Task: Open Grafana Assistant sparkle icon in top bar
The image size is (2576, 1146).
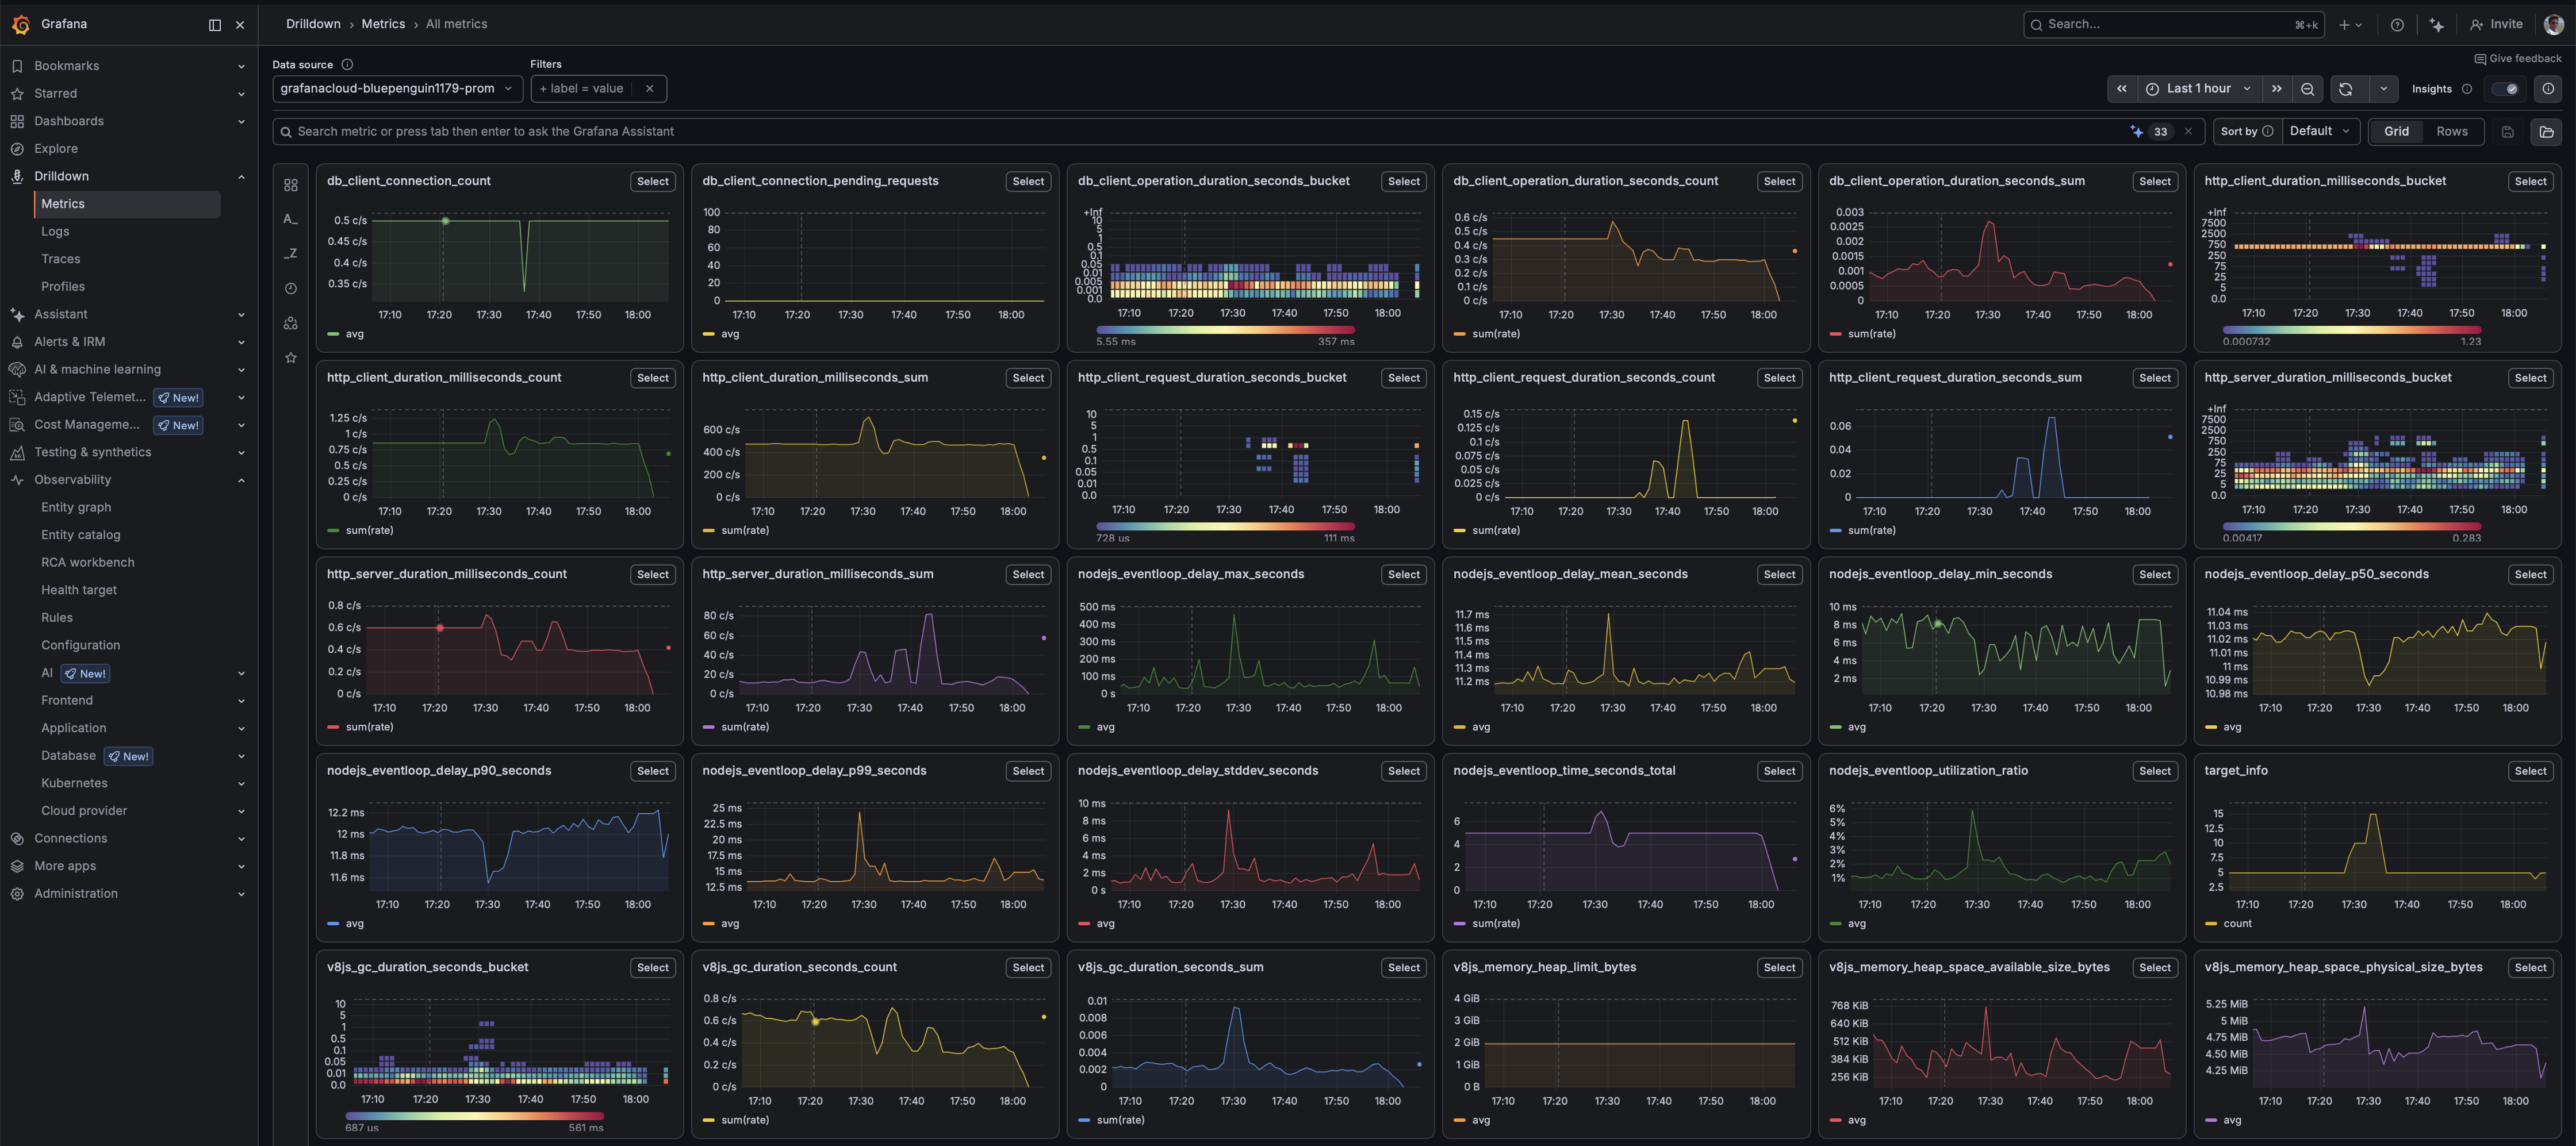Action: [x=2437, y=25]
